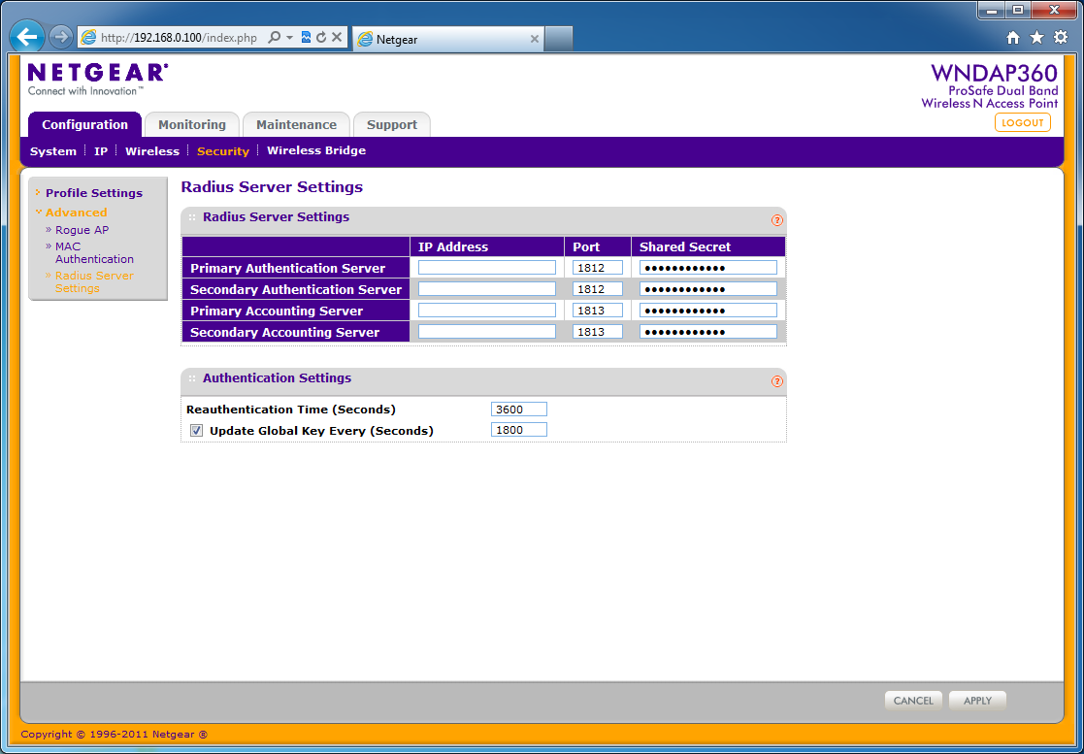Click the Radius Server Settings page heading

click(272, 187)
